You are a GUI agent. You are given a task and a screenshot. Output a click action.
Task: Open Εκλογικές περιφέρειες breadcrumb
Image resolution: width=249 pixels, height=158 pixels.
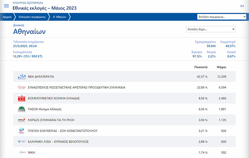click(32, 17)
